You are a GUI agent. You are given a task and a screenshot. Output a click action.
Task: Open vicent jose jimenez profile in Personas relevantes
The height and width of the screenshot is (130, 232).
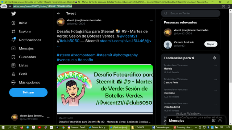(191, 30)
